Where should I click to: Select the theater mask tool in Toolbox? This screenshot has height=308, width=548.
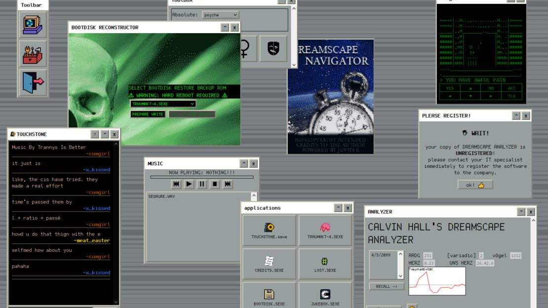(x=274, y=48)
